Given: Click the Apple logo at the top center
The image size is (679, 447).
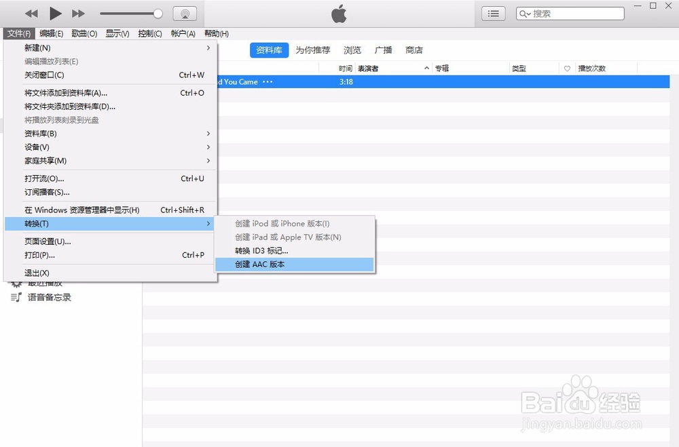Looking at the screenshot, I should pos(338,13).
